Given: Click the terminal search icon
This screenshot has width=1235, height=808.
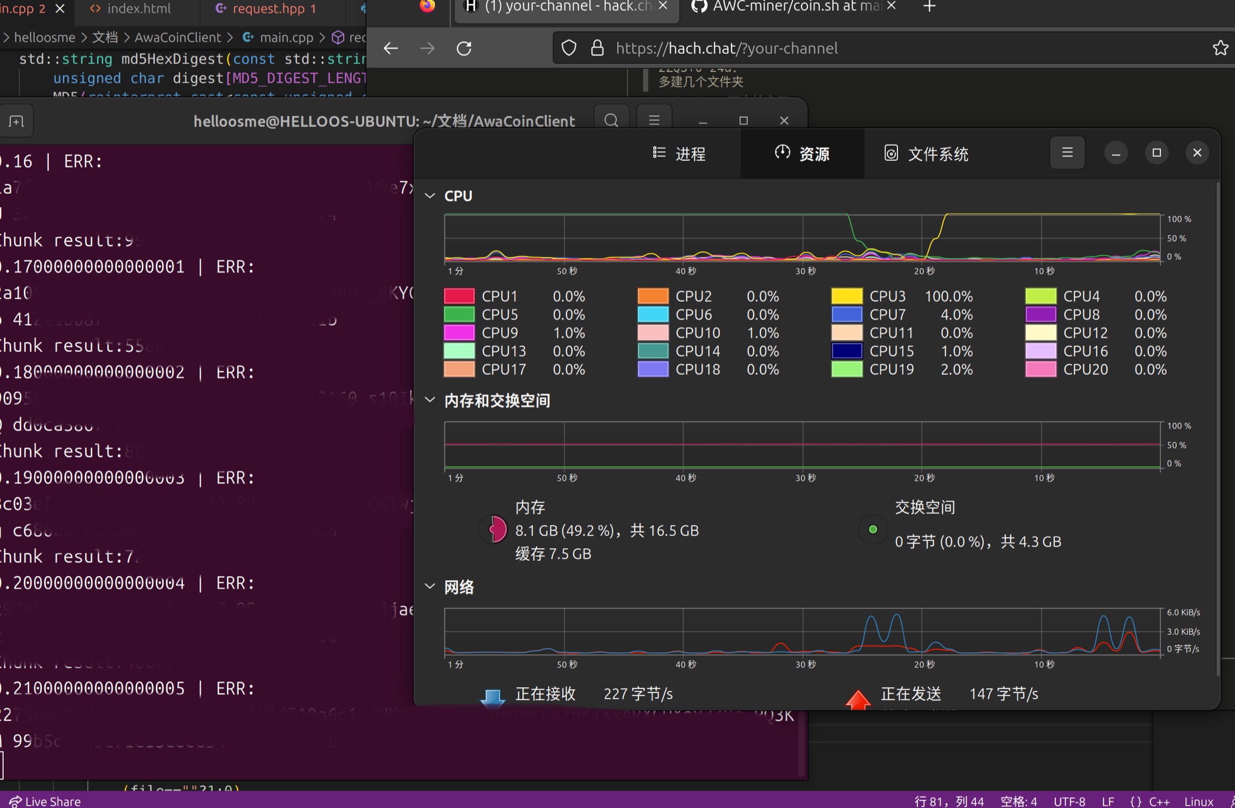Looking at the screenshot, I should click(x=611, y=121).
